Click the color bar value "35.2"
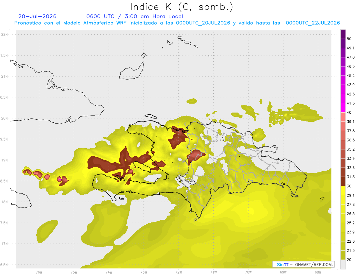The height and width of the screenshot is (276, 357). pos(350,149)
